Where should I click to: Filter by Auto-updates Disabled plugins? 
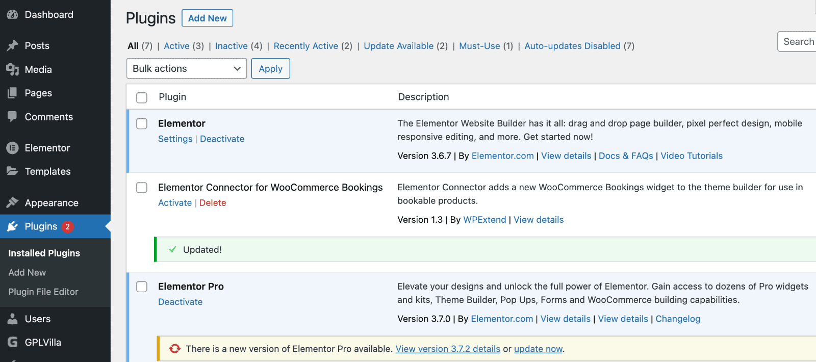point(573,46)
